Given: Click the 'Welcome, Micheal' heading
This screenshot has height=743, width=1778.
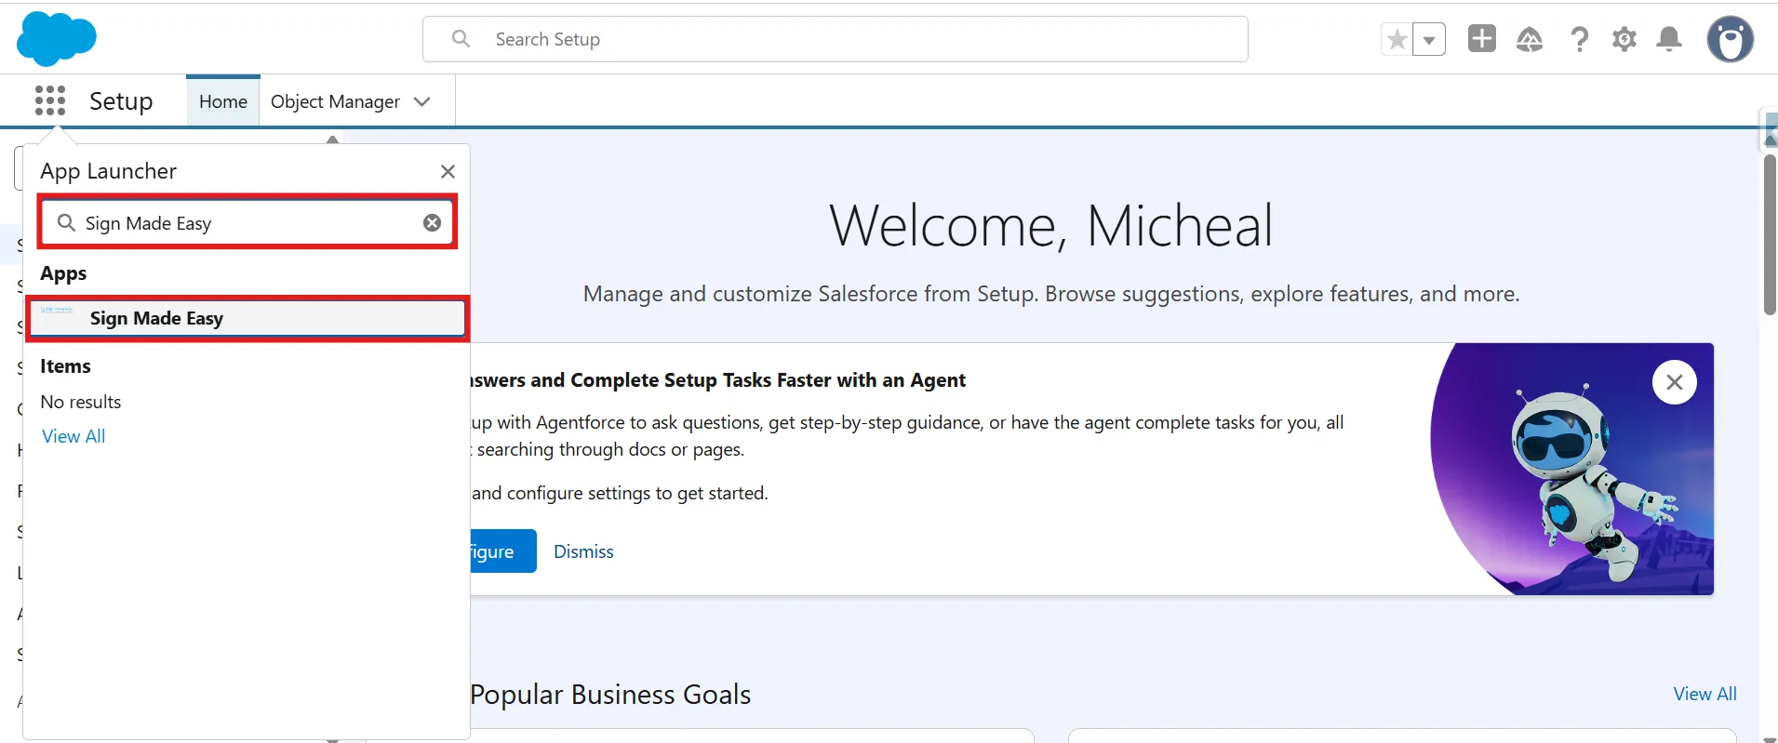Looking at the screenshot, I should pyautogui.click(x=1050, y=225).
